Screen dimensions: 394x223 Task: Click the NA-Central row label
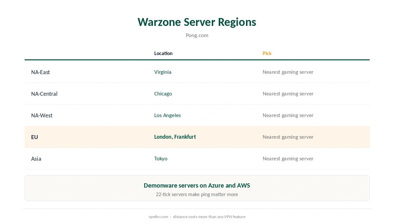click(44, 94)
